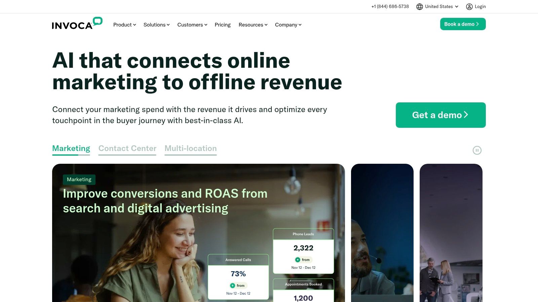Click the Book a demo button
Screen dimensions: 538x302
point(463,24)
